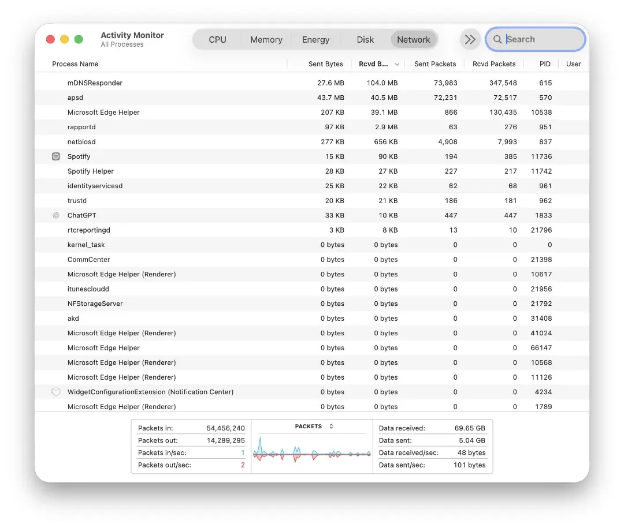Screen dimensions: 624x528
Task: Switch to the CPU tab
Action: [217, 39]
